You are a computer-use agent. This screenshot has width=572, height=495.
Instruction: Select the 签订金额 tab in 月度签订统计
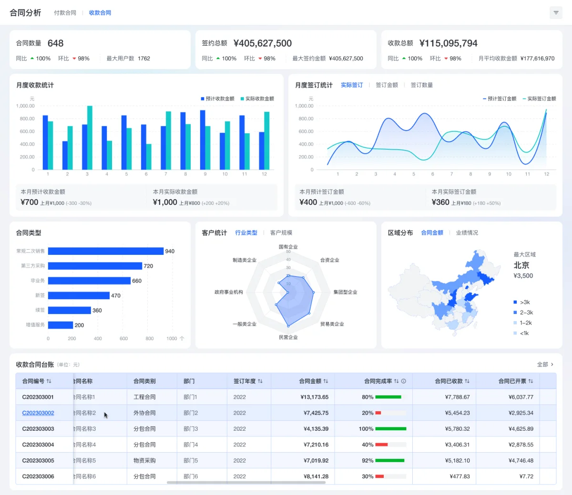[x=387, y=85]
